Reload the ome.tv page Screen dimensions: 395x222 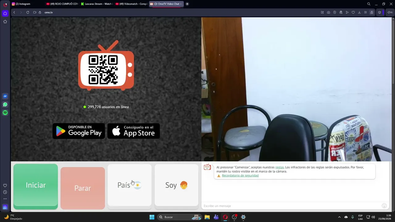(28, 12)
